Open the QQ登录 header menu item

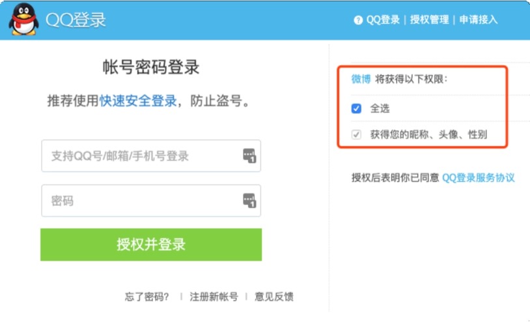click(x=383, y=20)
